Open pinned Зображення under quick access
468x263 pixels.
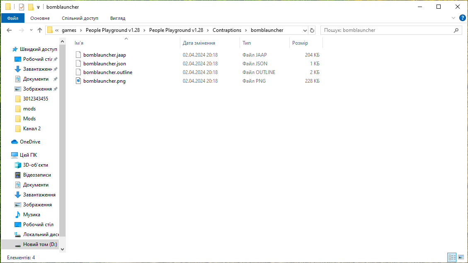point(37,89)
